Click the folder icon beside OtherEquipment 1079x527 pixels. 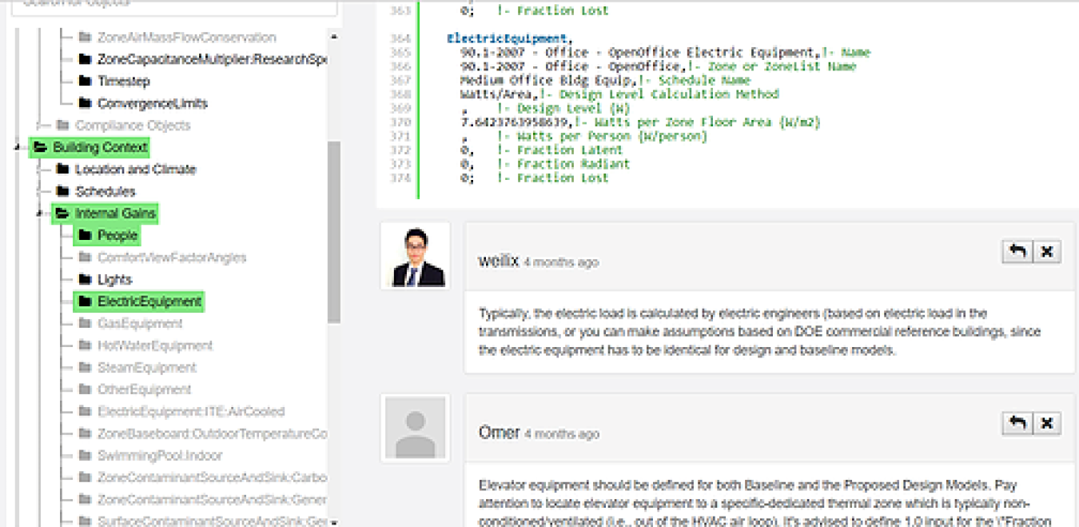coord(86,389)
